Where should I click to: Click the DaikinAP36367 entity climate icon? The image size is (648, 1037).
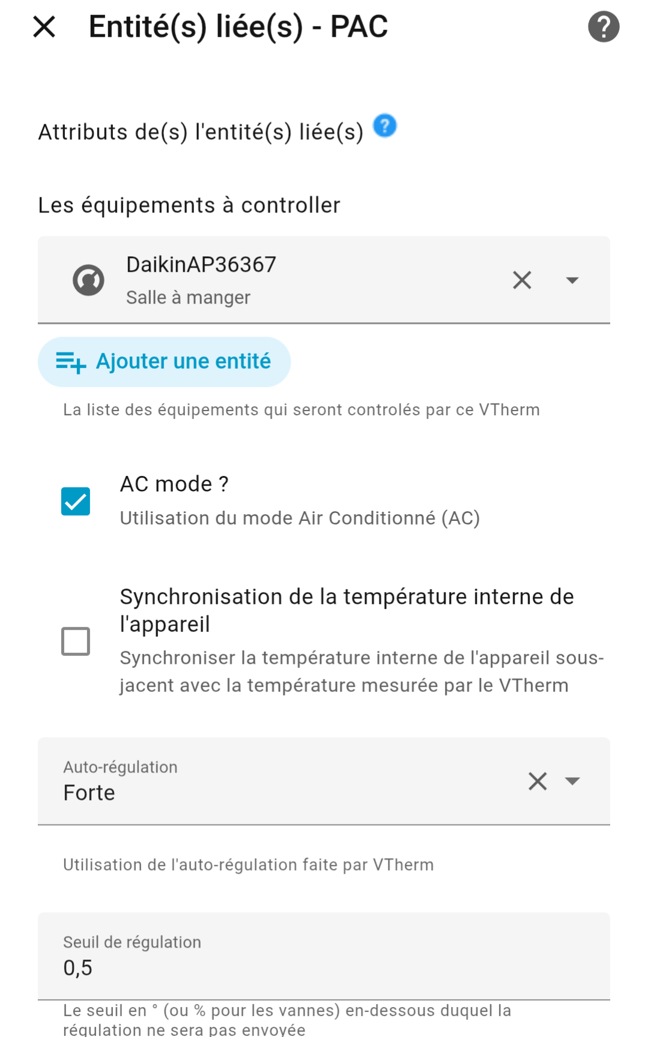point(89,280)
